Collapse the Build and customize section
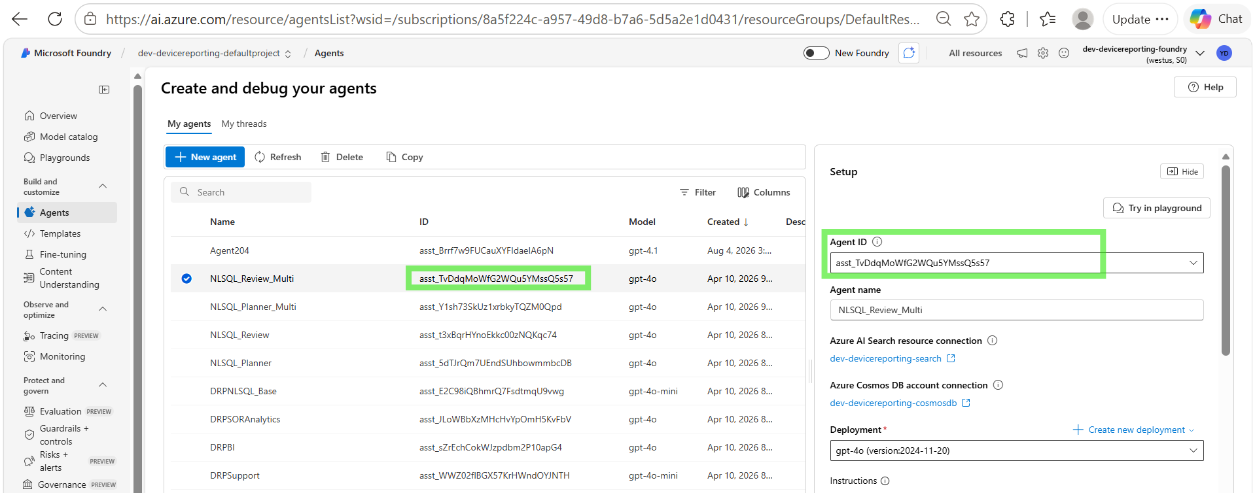Screen dimensions: 1255x493 (103, 186)
